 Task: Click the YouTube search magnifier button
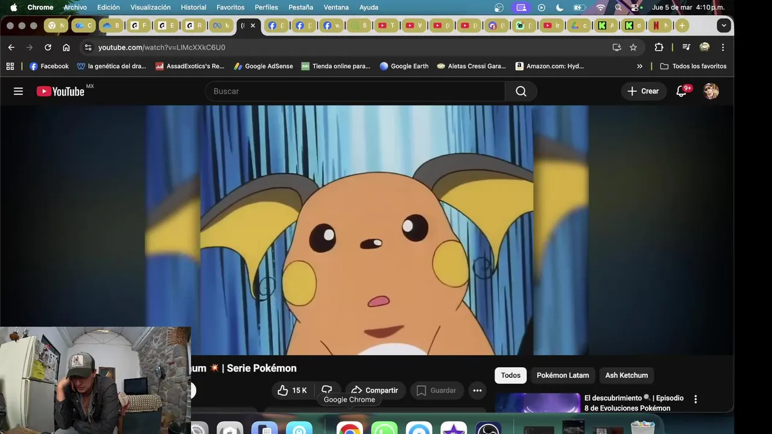[x=521, y=91]
